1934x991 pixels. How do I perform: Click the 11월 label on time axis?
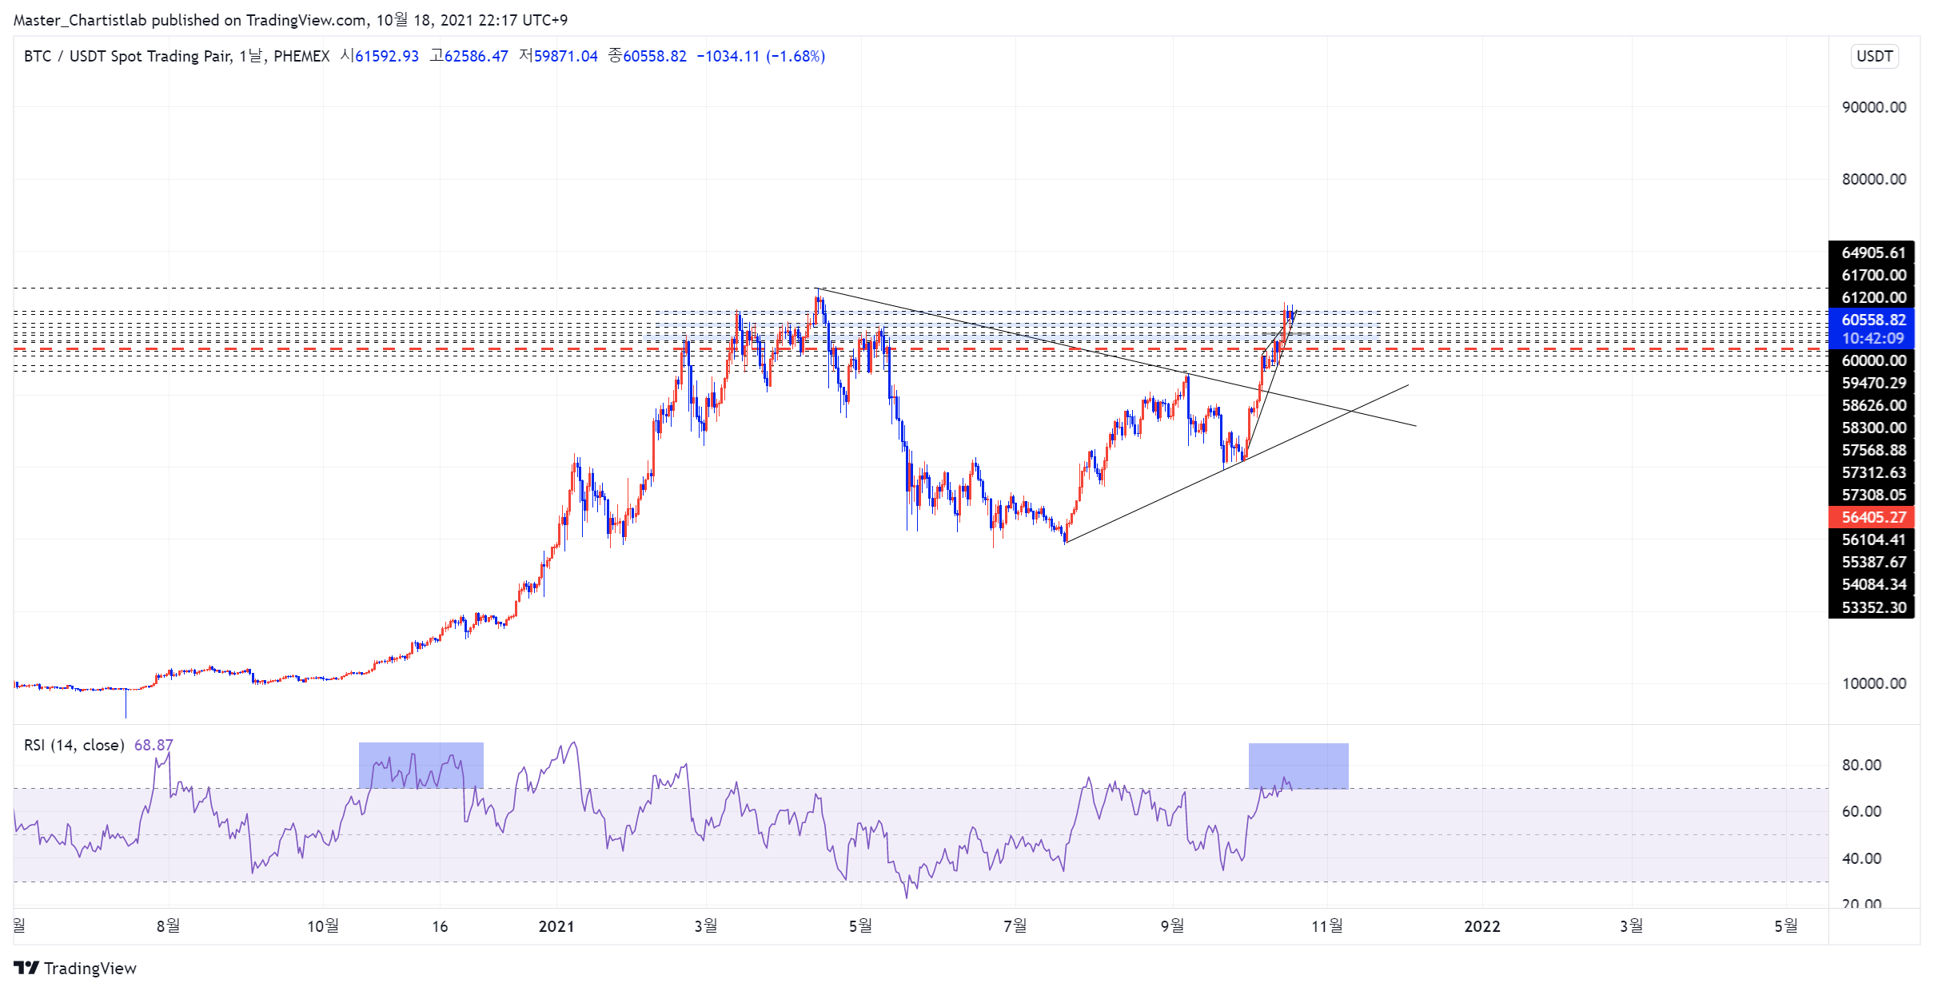click(1327, 926)
